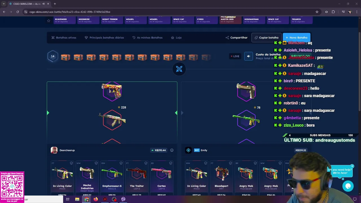Open the AUSTIN 2025 live drop card
Screen dimensions: 361x203
[230, 20]
